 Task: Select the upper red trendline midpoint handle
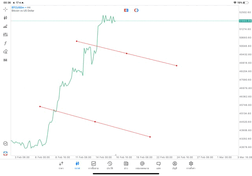[x=126, y=53]
